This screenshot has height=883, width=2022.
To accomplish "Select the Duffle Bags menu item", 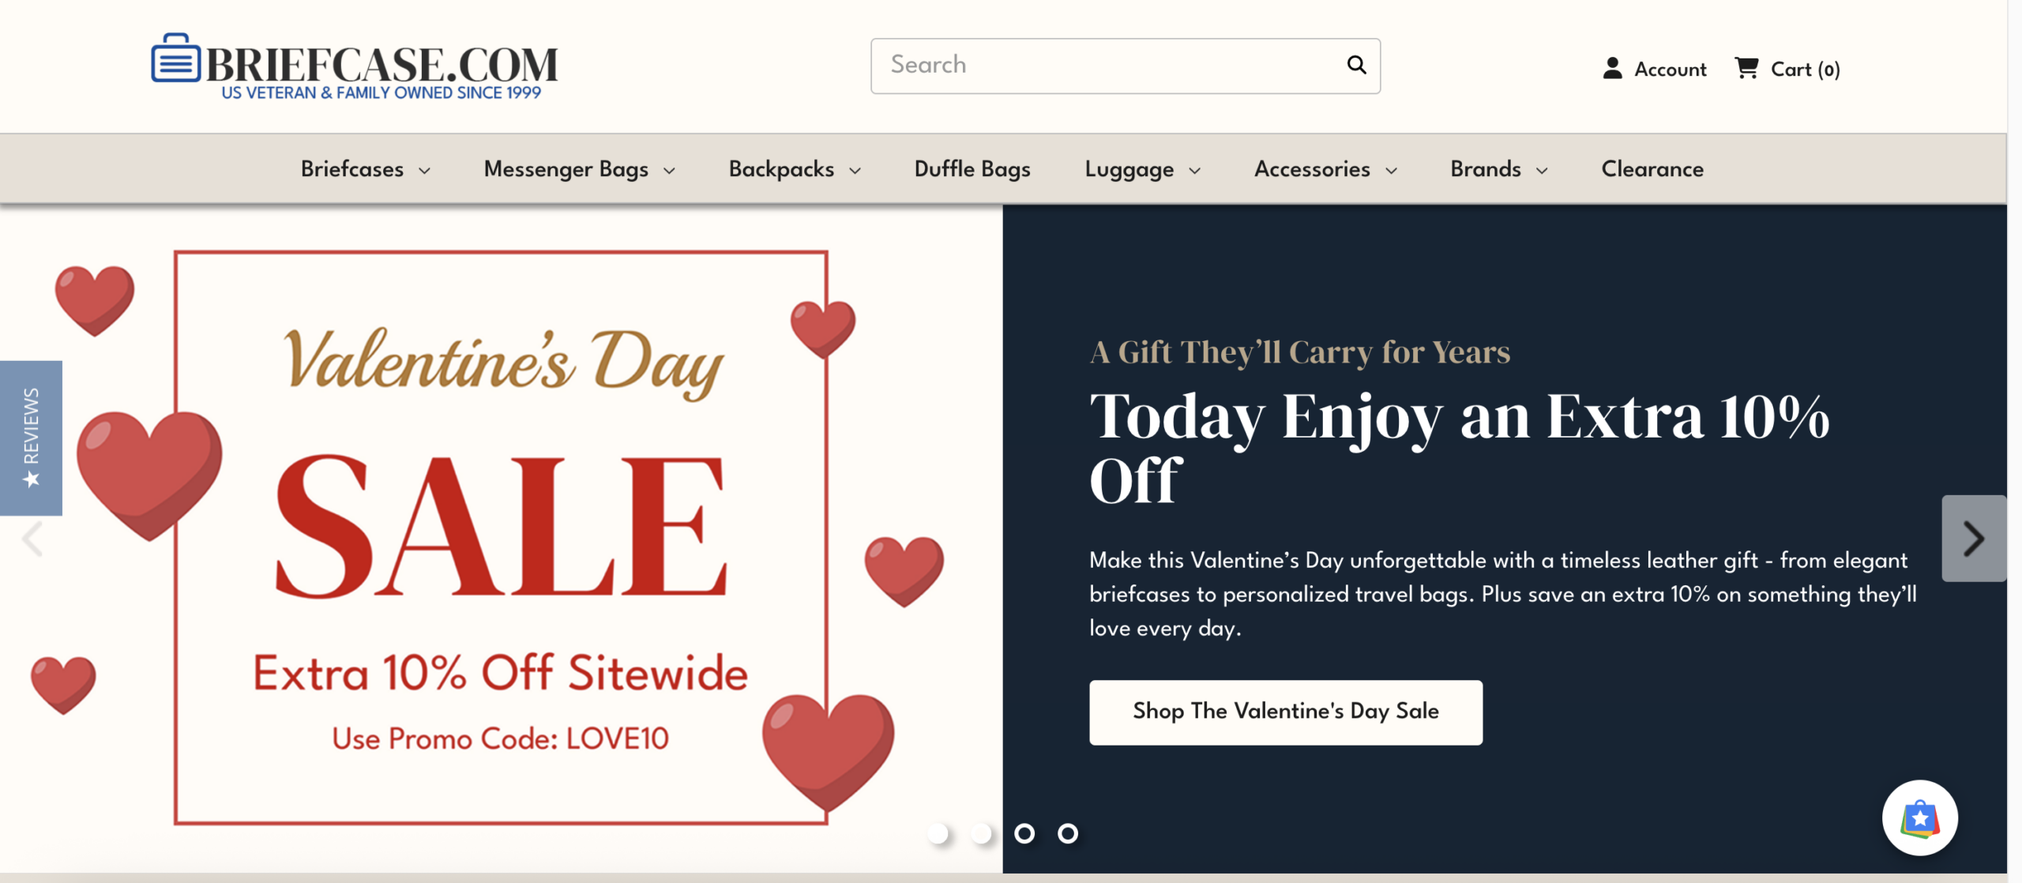I will click(x=972, y=168).
